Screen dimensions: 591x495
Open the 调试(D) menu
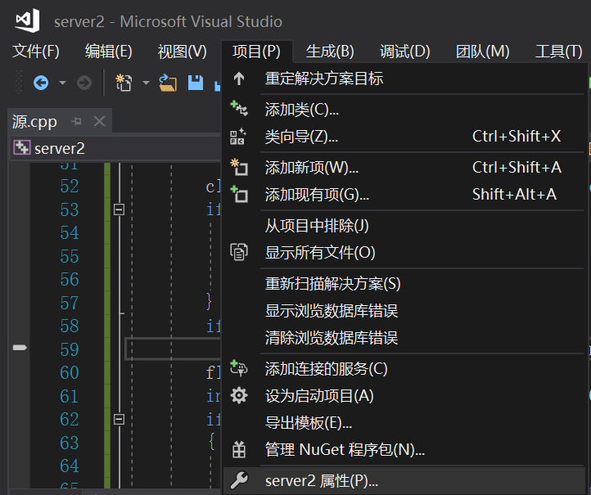coord(405,52)
